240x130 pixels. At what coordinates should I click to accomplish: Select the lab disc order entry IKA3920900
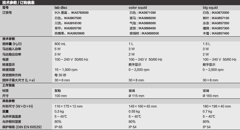tap(69, 33)
